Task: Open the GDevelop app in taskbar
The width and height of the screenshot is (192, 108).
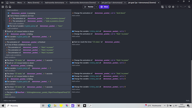Action: click(x=73, y=105)
